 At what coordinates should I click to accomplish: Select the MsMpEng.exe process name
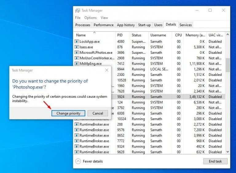91,64
